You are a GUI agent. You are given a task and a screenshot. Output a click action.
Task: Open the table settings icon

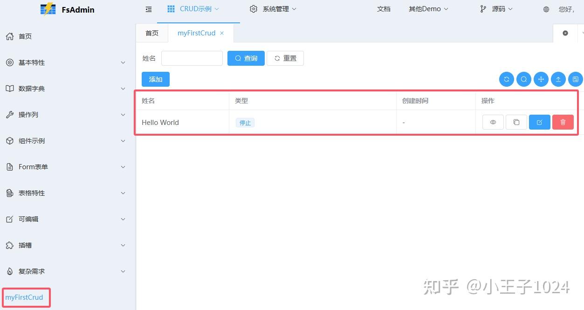click(576, 79)
